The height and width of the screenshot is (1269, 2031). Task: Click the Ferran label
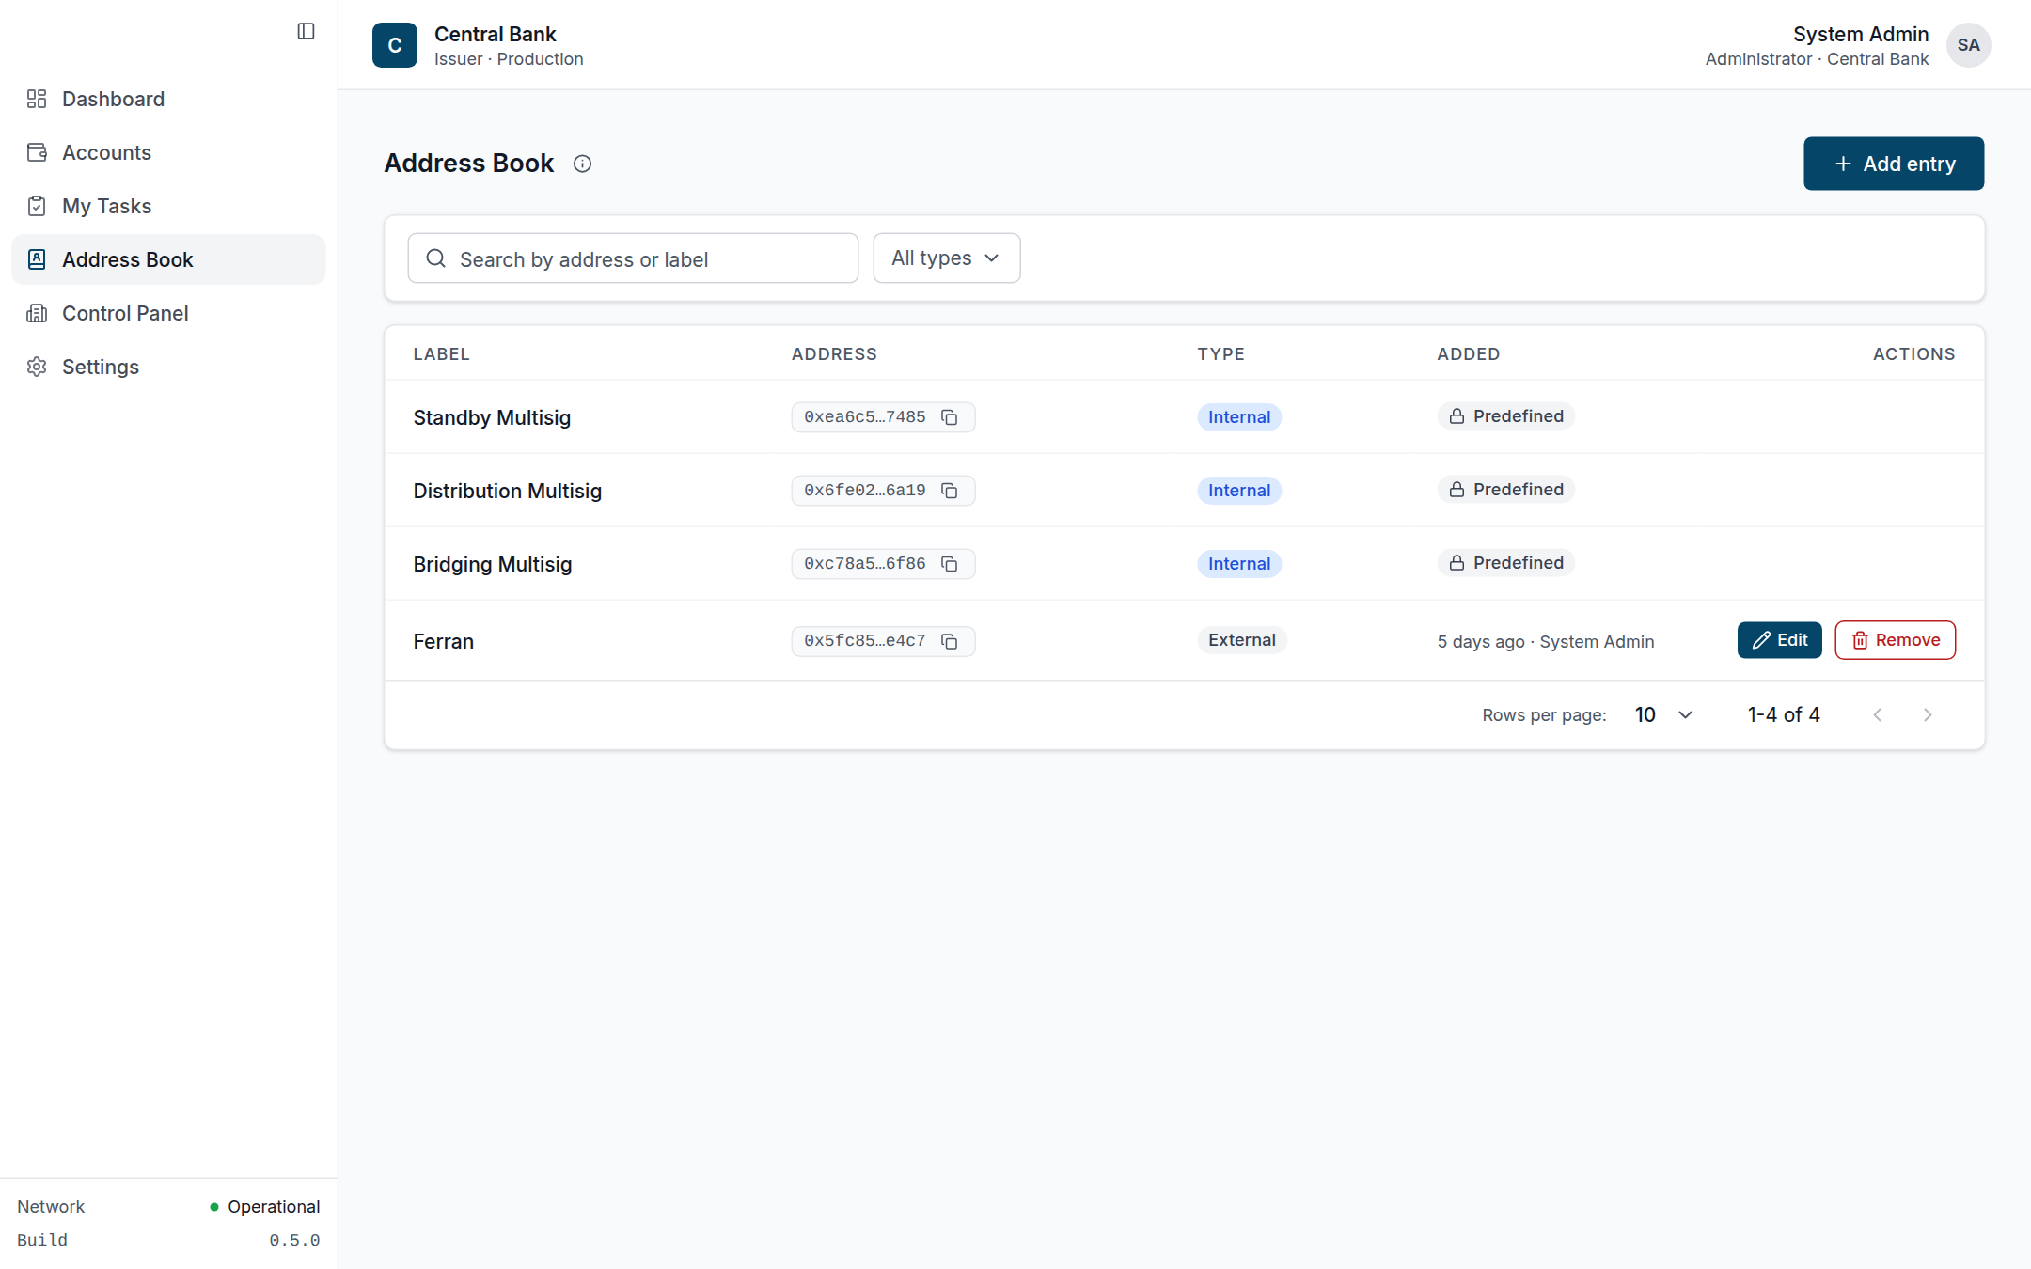coord(444,641)
